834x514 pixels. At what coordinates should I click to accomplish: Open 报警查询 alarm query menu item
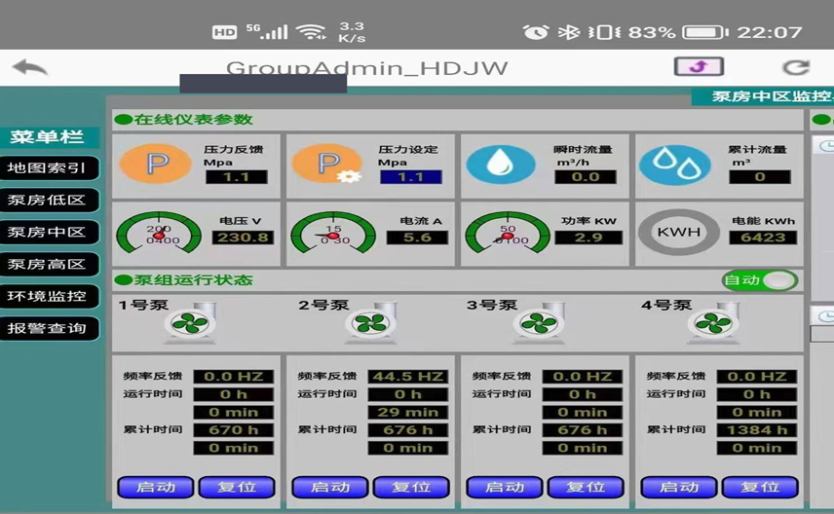(48, 328)
